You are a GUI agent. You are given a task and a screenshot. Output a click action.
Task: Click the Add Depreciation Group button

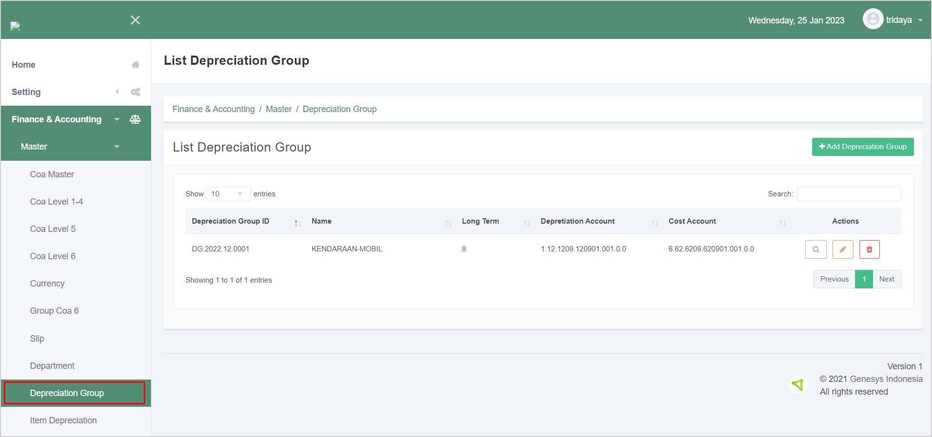(x=862, y=147)
